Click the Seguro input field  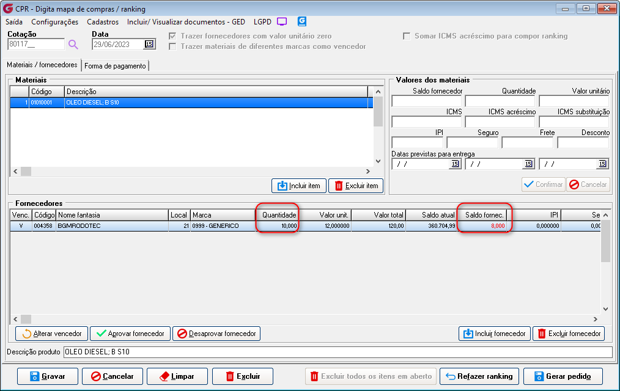pyautogui.click(x=473, y=142)
